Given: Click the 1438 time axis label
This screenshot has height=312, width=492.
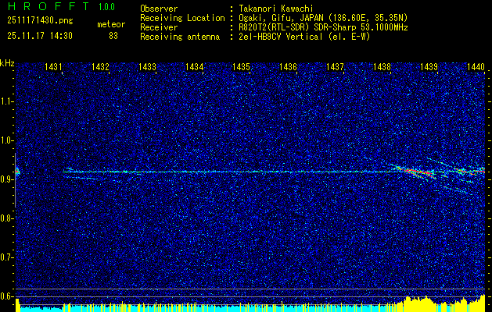Looking at the screenshot, I should tap(382, 67).
